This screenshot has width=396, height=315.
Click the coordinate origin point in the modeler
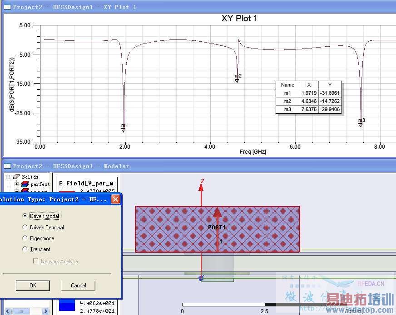201,278
